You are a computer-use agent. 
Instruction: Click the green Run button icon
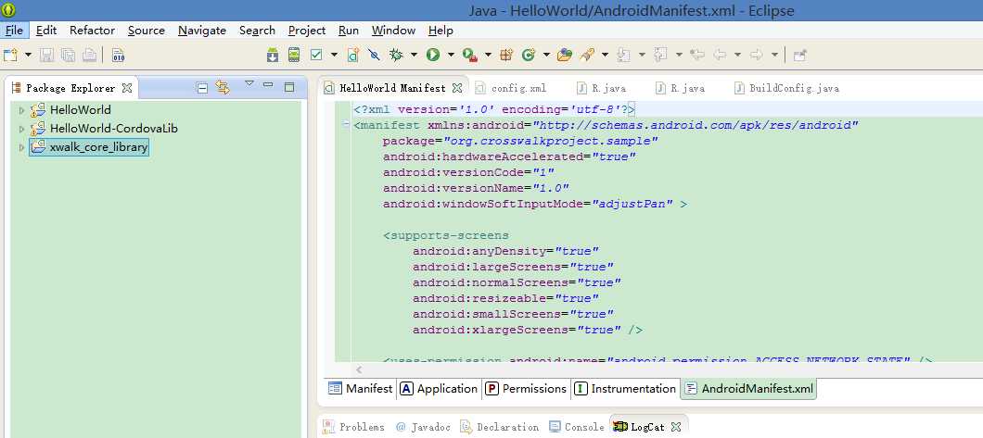coord(432,55)
